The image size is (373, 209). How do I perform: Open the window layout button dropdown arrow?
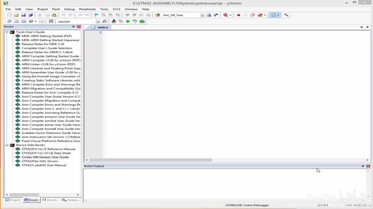(x=278, y=15)
